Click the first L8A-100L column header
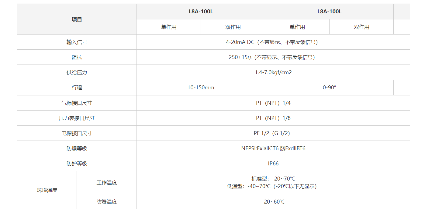Image resolution: width=425 pixels, height=209 pixels. tap(201, 12)
